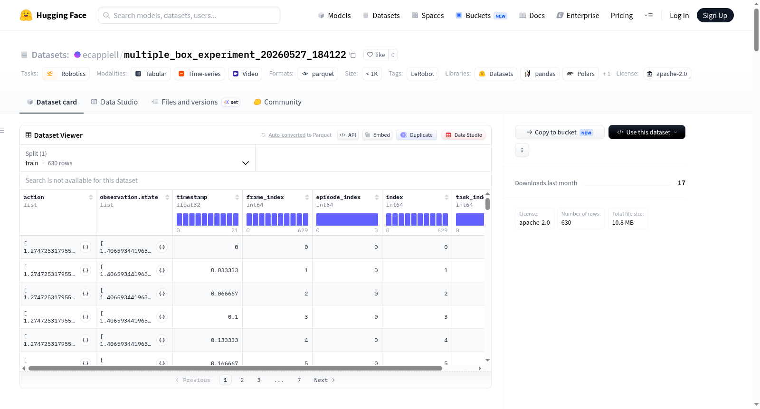The image size is (760, 409).
Task: Open the Use this dataset dropdown
Action: 647,132
